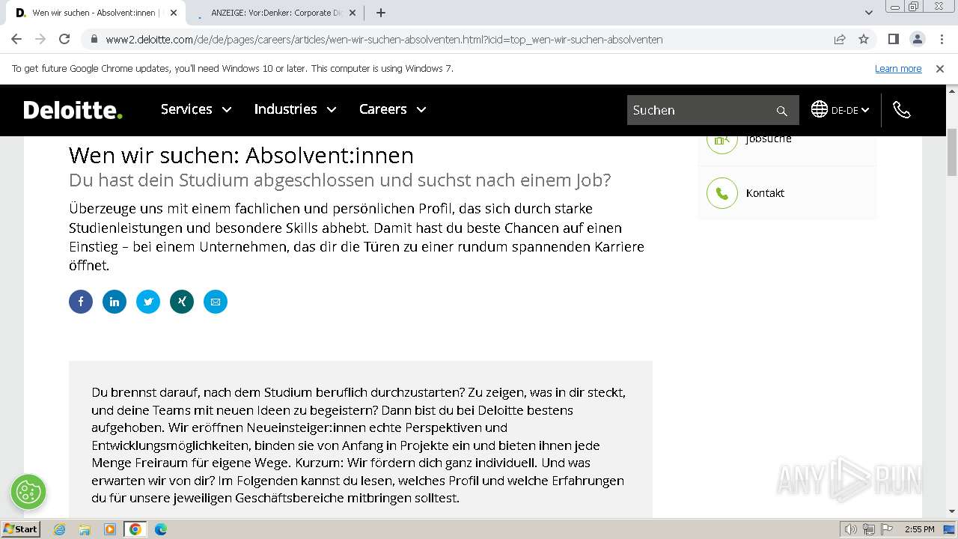The height and width of the screenshot is (539, 958).
Task: Reload the current page
Action: coord(64,40)
